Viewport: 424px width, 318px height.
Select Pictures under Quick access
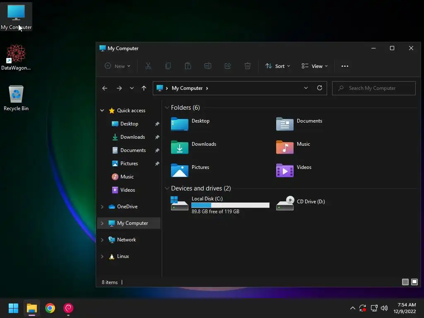[x=129, y=163]
